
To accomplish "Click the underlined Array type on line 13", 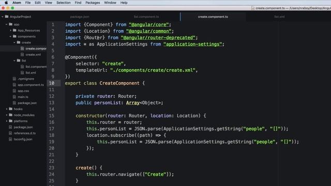I will [133, 103].
